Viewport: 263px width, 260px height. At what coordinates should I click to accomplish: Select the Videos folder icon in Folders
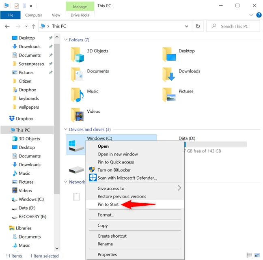click(77, 115)
